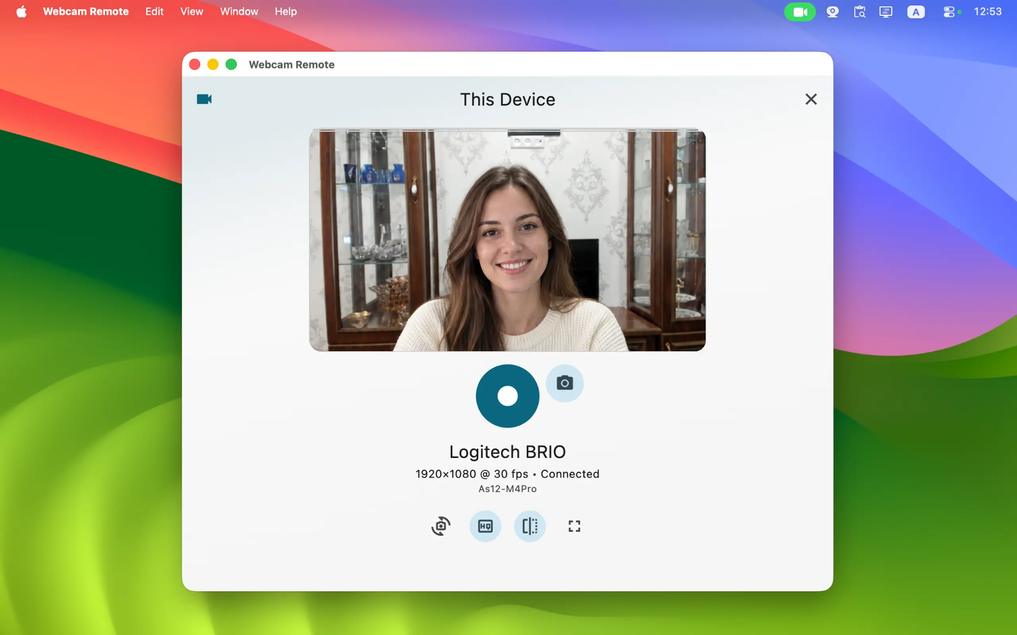
Task: Switch camera with the rotate camera icon
Action: (x=441, y=526)
